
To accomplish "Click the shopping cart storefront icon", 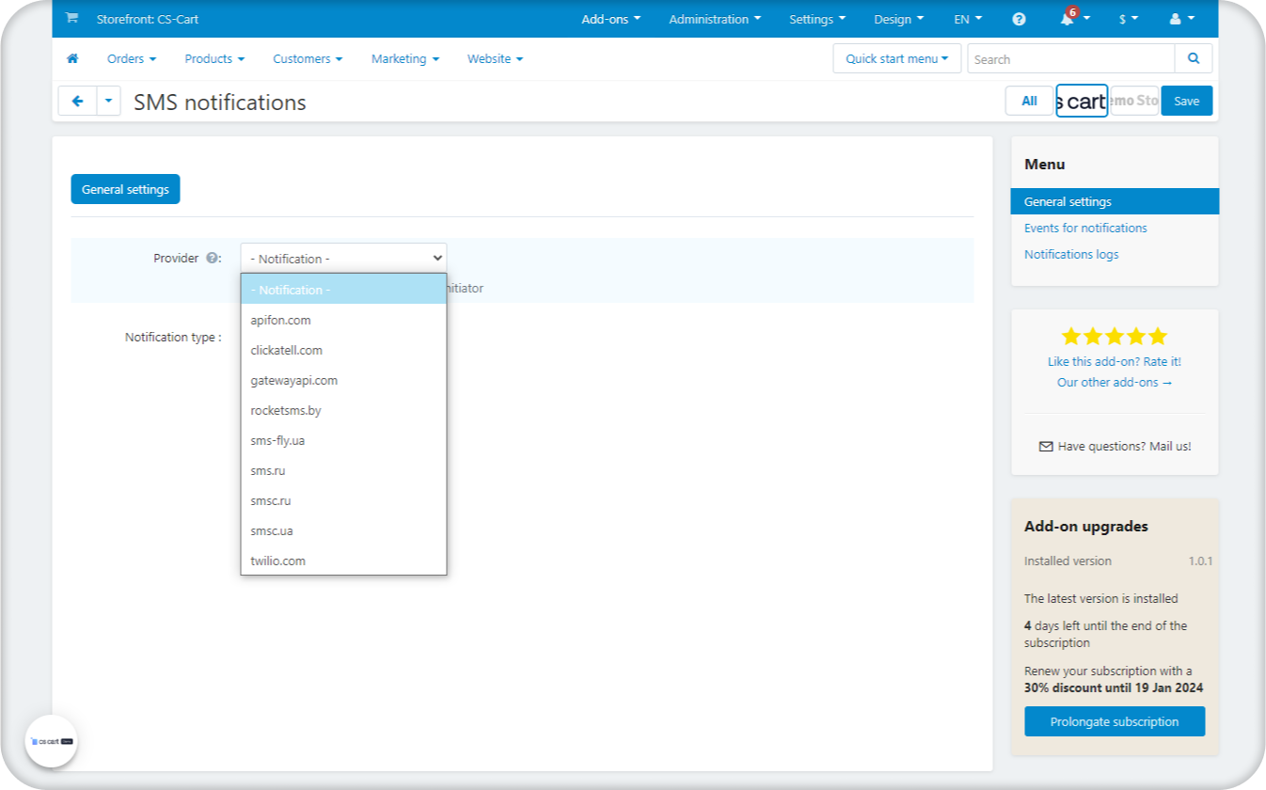I will [x=71, y=18].
